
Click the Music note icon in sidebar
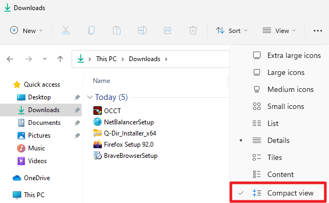point(21,148)
